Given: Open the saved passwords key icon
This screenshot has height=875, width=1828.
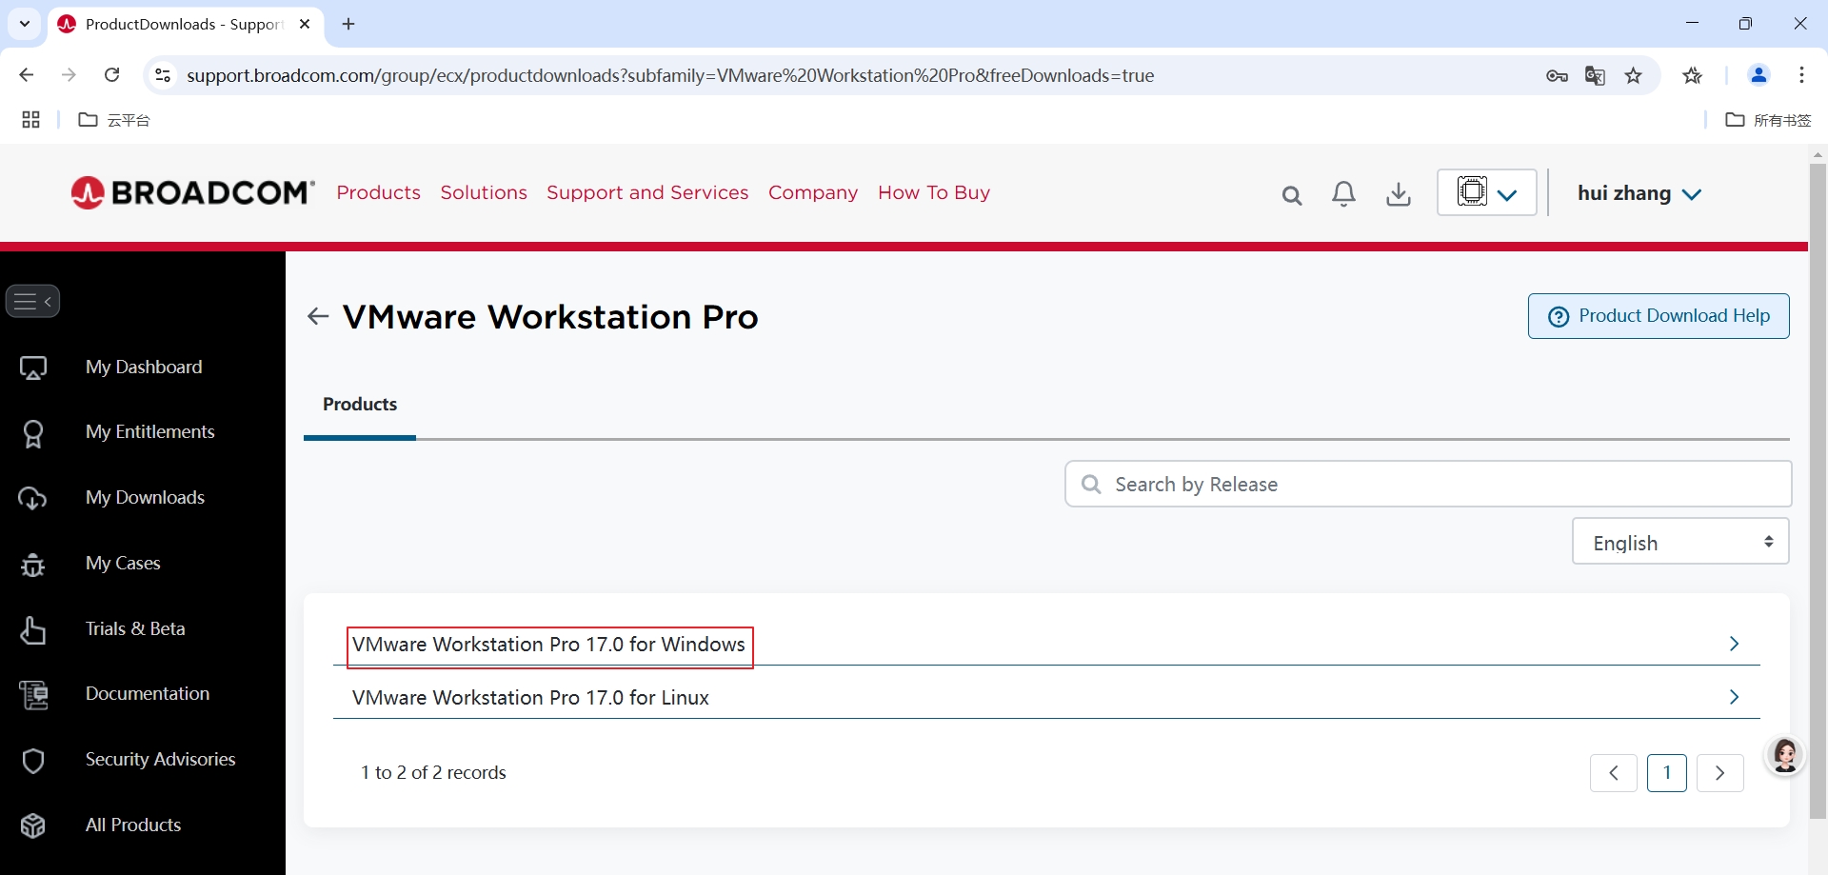Looking at the screenshot, I should [x=1557, y=75].
